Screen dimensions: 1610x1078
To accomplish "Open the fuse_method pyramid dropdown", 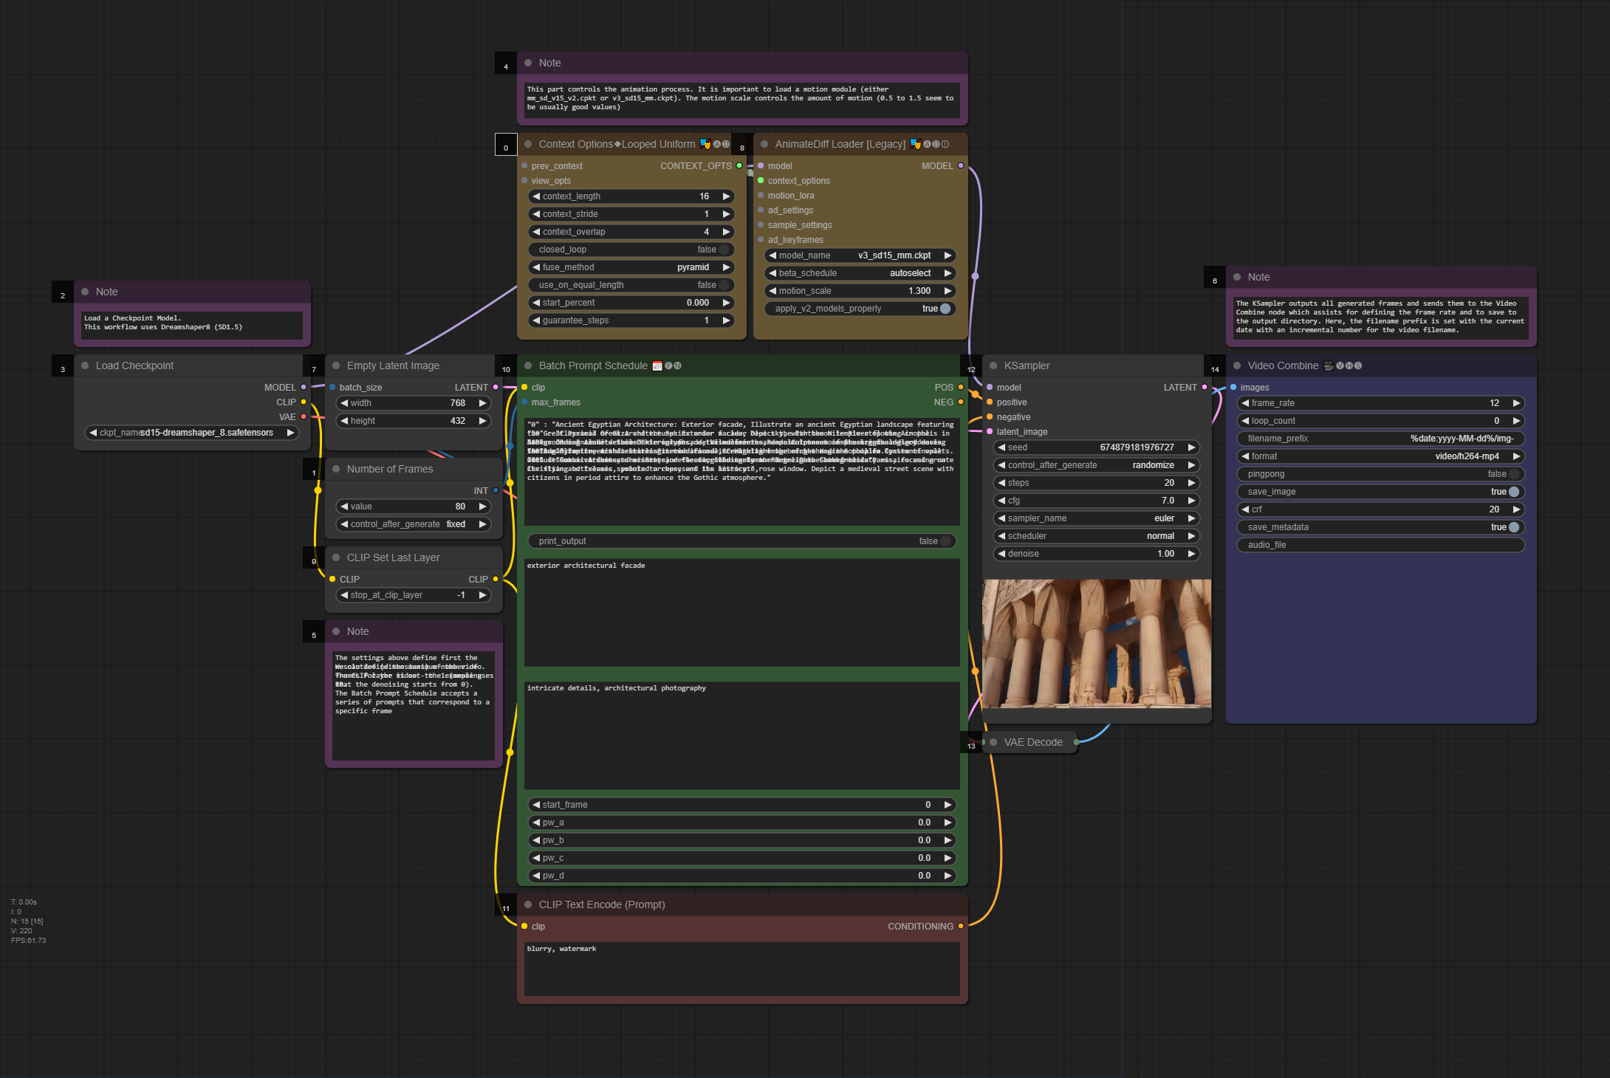I will pyautogui.click(x=631, y=267).
